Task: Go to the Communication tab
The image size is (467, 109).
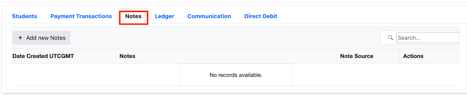Action: [209, 16]
